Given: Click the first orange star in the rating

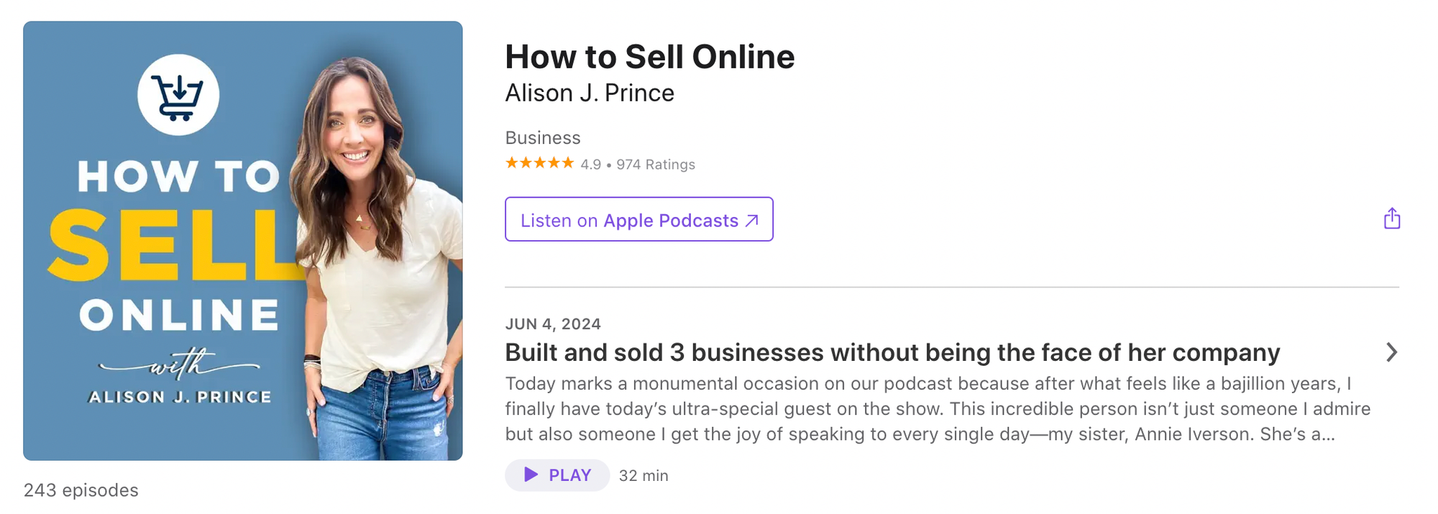Looking at the screenshot, I should (512, 163).
